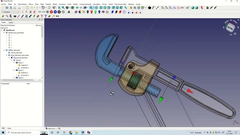Viewport: 240px width, 135px height.
Task: Click the black apple gravity icon
Action: pos(150,7)
